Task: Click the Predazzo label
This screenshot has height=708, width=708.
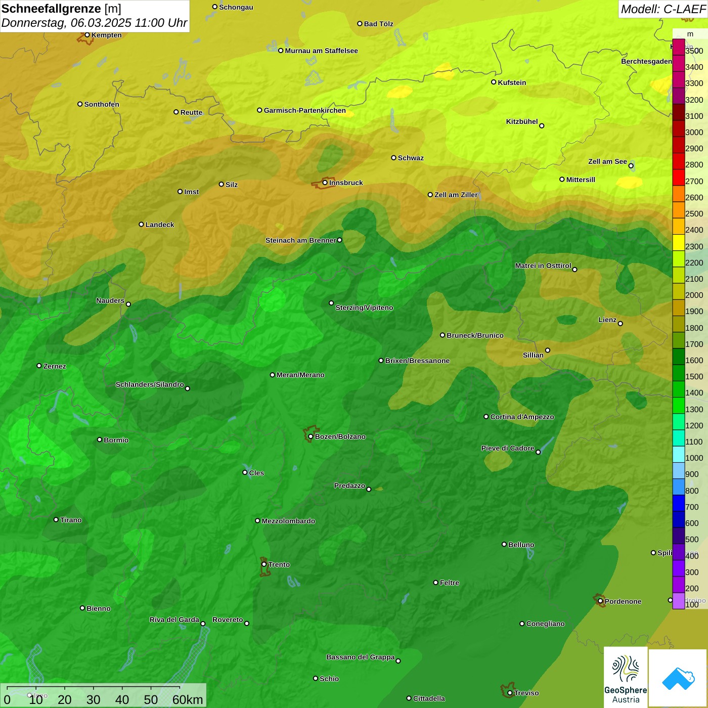Action: pos(349,485)
